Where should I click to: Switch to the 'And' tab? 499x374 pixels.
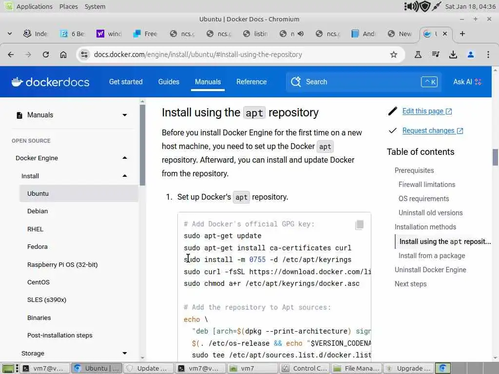pos(364,34)
